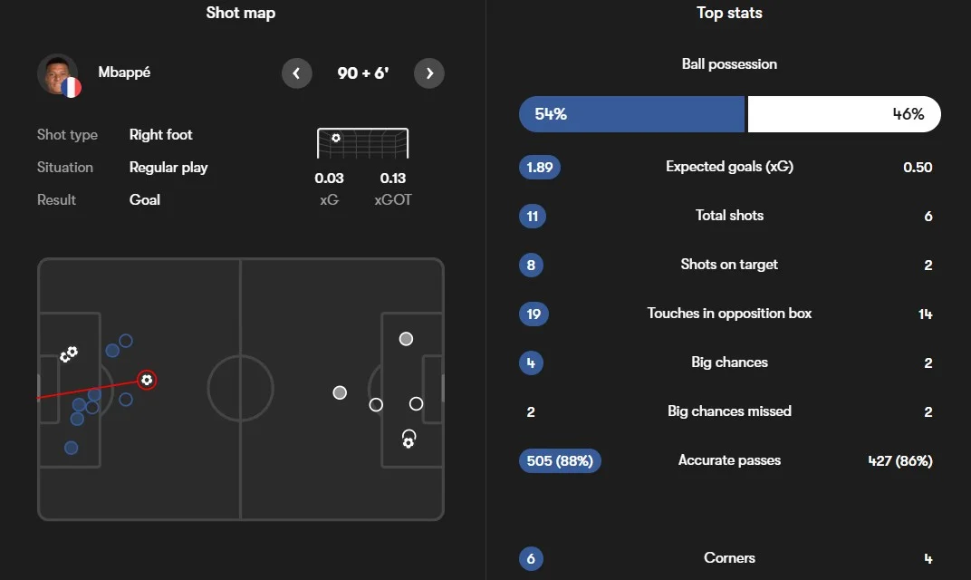971x580 pixels.
Task: Click the 46% white possession bar
Action: [x=845, y=114]
